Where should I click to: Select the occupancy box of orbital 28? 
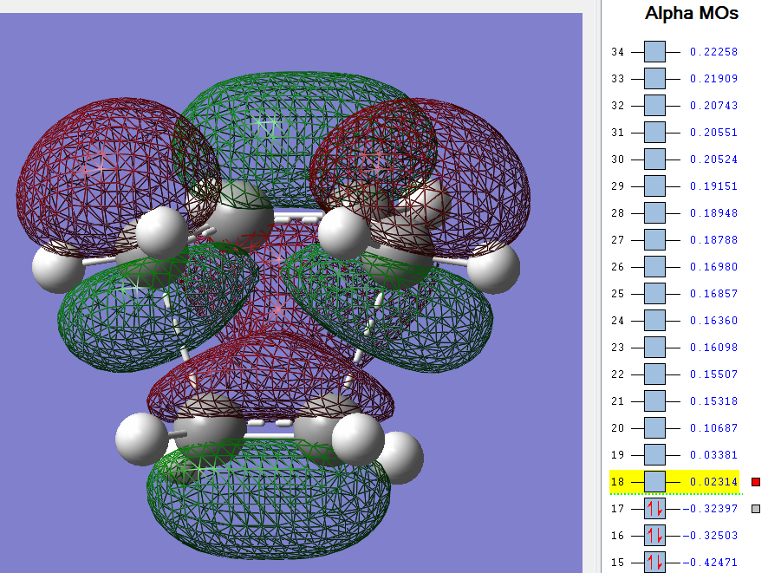tap(654, 213)
